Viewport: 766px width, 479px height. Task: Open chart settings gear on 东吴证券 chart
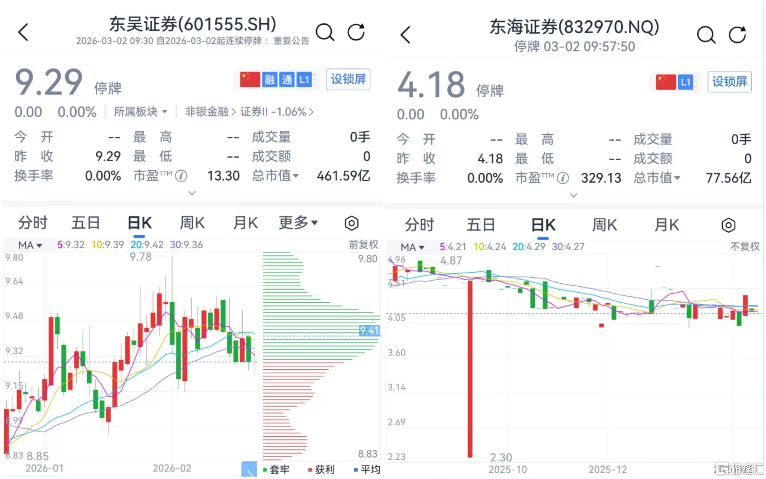351,223
